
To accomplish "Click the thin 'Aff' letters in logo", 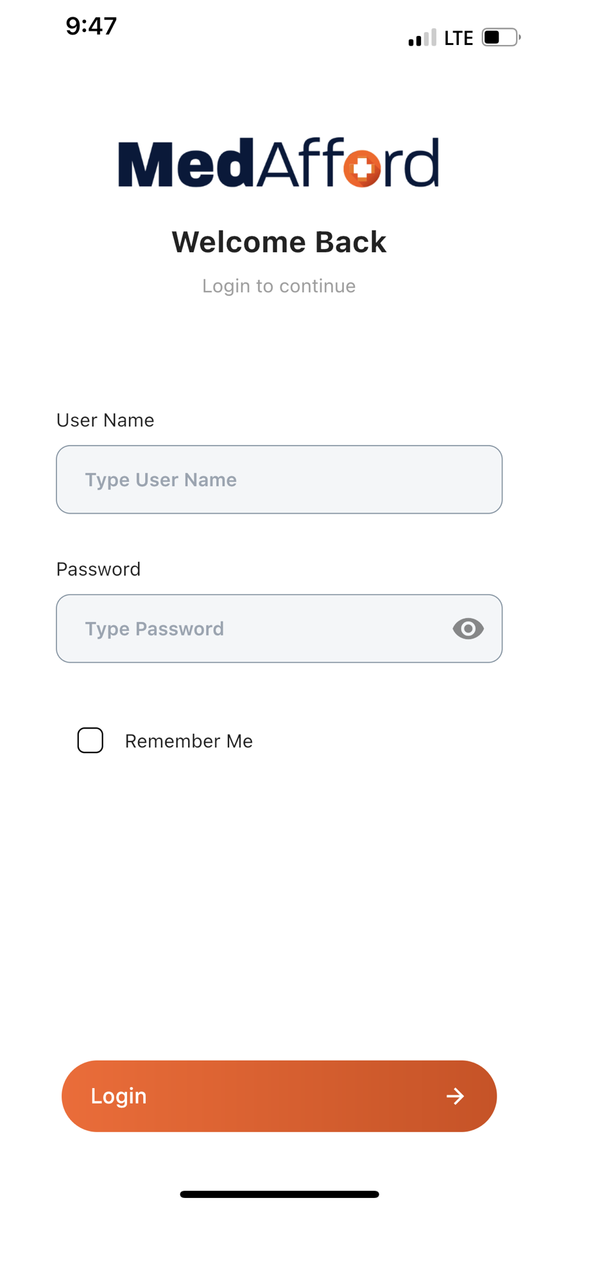I will [299, 163].
